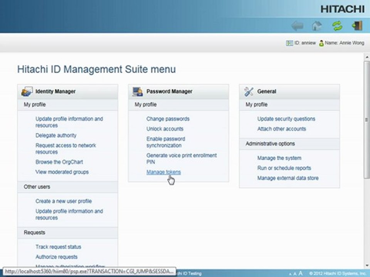Open Create a new user profile
The width and height of the screenshot is (370, 277).
coord(64,201)
